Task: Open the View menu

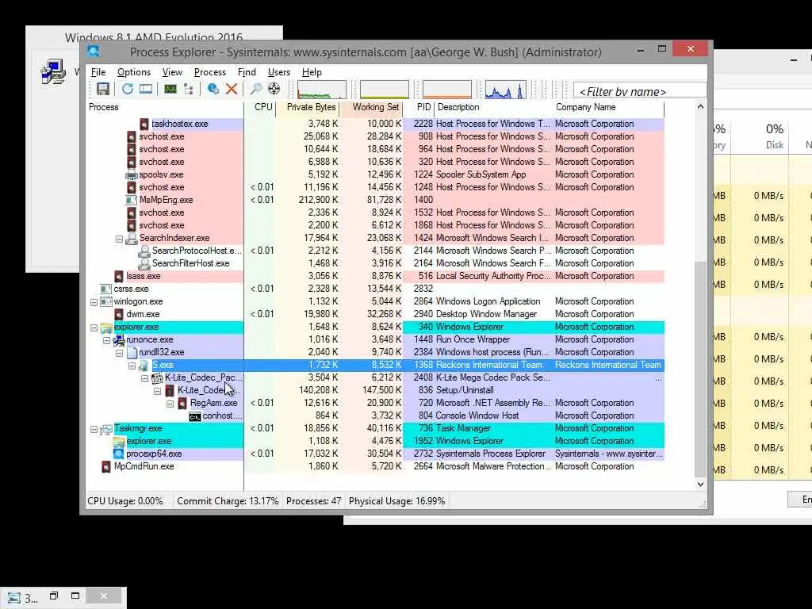Action: click(x=172, y=72)
